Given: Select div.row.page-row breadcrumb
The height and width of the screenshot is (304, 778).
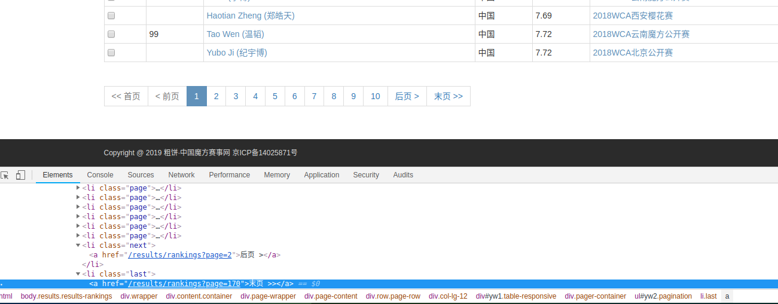Looking at the screenshot, I should pyautogui.click(x=393, y=296).
